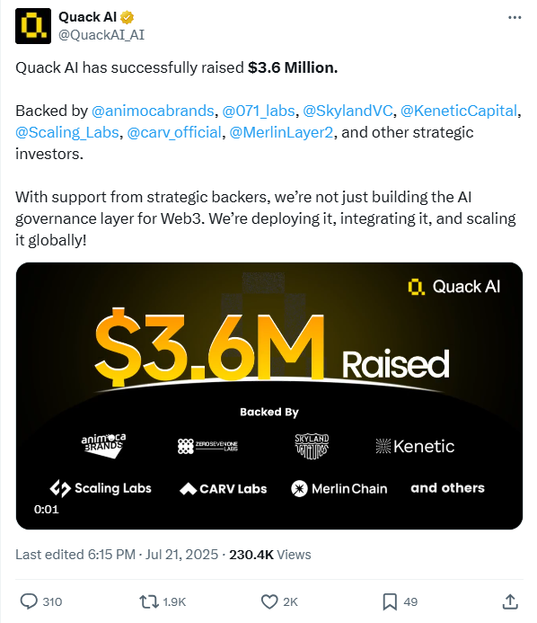This screenshot has height=623, width=537.
Task: Click the Quack AI display name
Action: (x=88, y=17)
